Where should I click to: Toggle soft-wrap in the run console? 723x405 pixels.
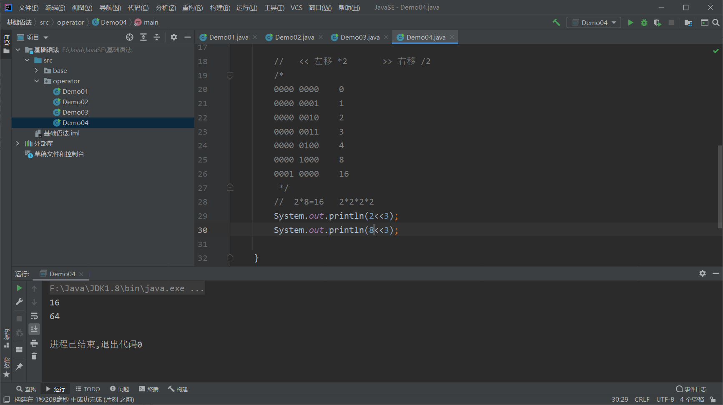(x=34, y=316)
